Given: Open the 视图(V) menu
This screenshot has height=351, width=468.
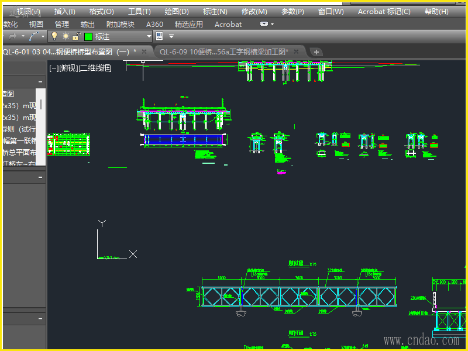Looking at the screenshot, I should [28, 12].
